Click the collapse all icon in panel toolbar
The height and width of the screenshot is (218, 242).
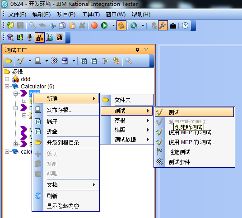[x=93, y=61]
